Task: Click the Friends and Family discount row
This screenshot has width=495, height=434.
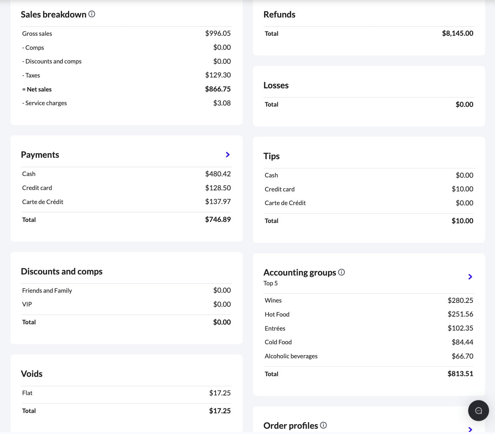Action: tap(126, 290)
